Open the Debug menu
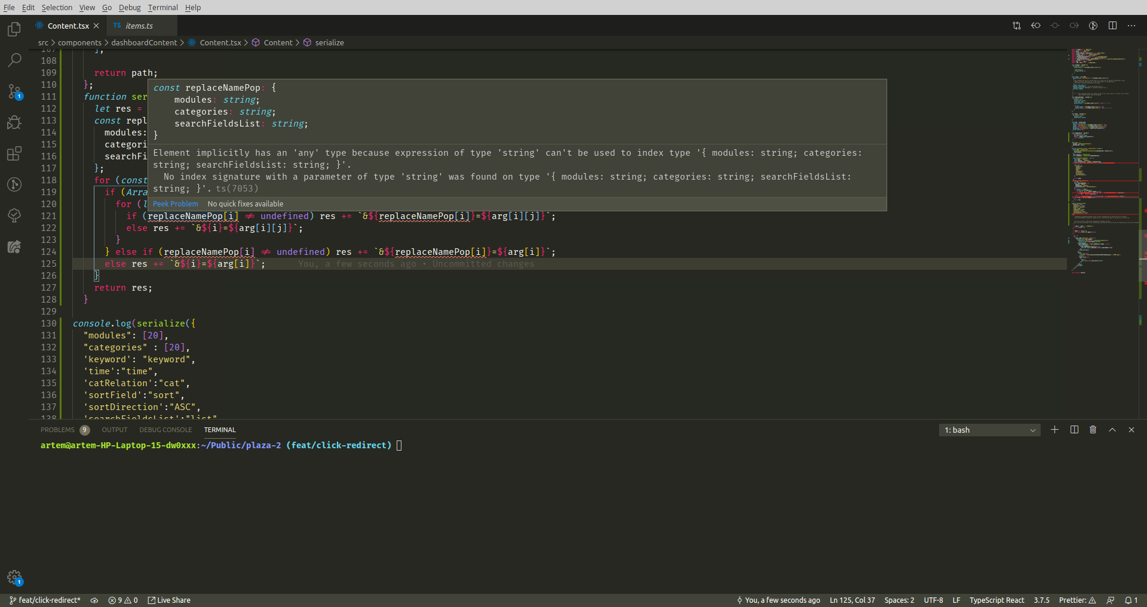Image resolution: width=1147 pixels, height=607 pixels. click(130, 7)
